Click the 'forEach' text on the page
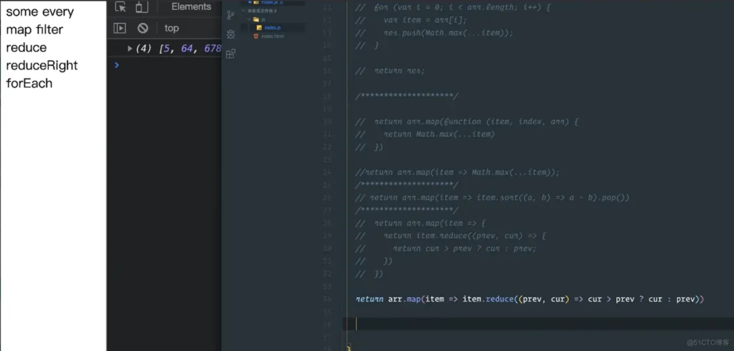Screen dimensions: 734x351 29,83
